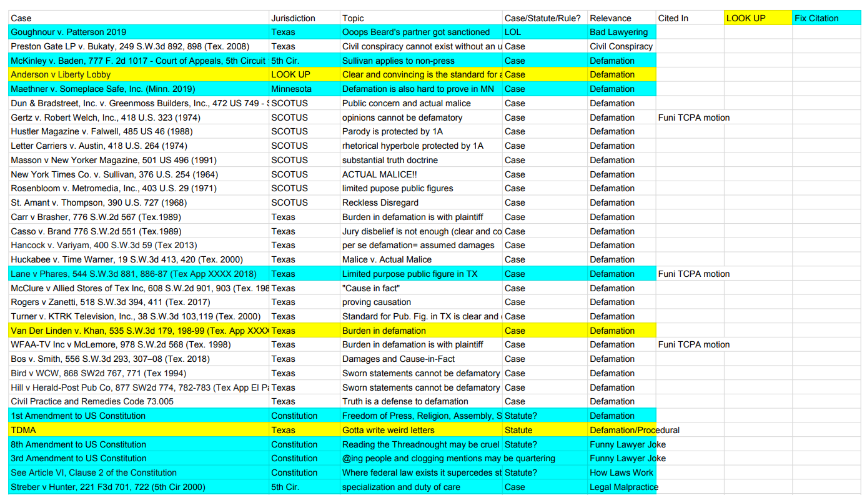This screenshot has width=867, height=495.
Task: Click 'Funi TCPA motion' in the Gertz row
Action: click(690, 117)
